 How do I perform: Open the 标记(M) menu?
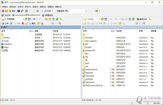(x=12, y=7)
